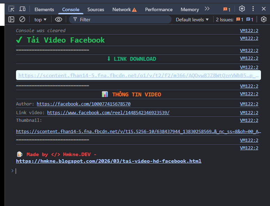Open the facebook reel video link

tap(108, 113)
